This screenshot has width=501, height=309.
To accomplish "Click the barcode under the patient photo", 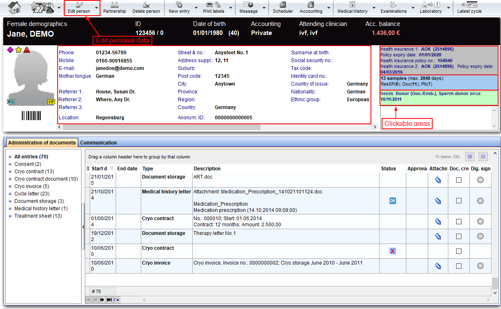I will tap(31, 116).
